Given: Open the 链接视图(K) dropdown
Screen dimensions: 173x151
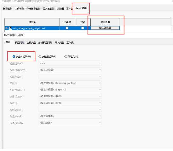Looking at the screenshot, I should pos(70,63).
